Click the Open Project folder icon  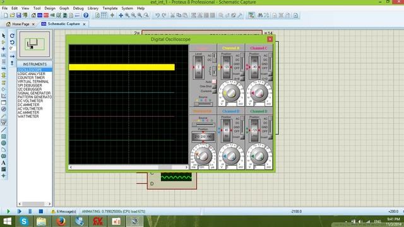(x=12, y=15)
